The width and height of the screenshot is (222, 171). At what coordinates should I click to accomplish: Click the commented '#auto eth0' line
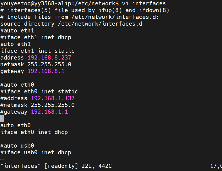pyautogui.click(x=17, y=85)
